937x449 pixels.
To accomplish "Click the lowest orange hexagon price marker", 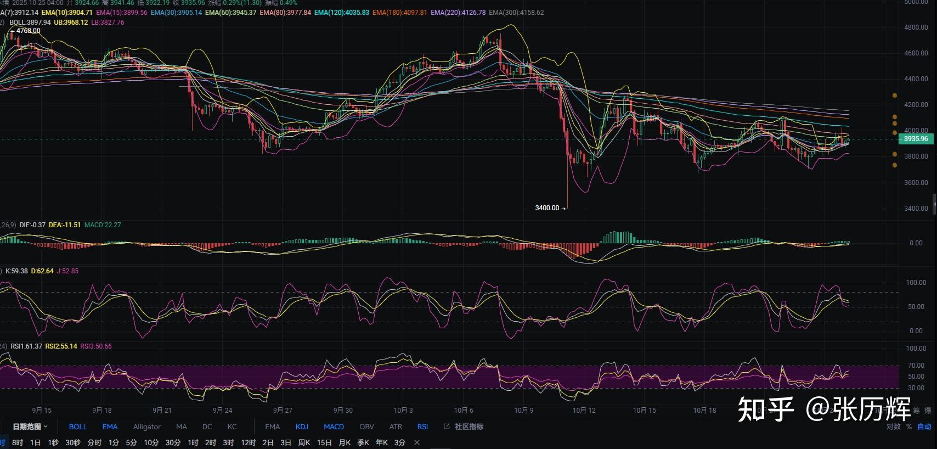I will [895, 165].
